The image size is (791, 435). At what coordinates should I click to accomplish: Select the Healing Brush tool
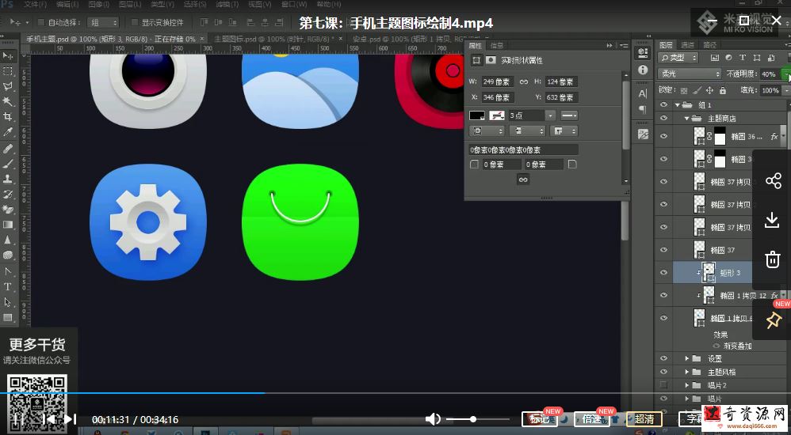[x=8, y=148]
